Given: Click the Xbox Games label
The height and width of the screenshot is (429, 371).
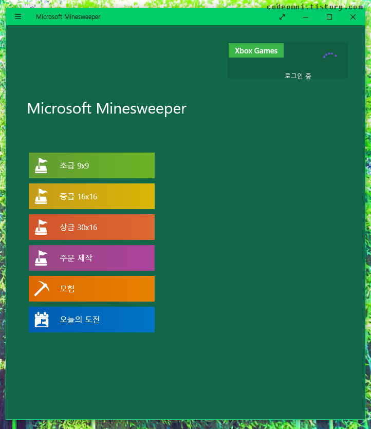Looking at the screenshot, I should click(x=256, y=51).
